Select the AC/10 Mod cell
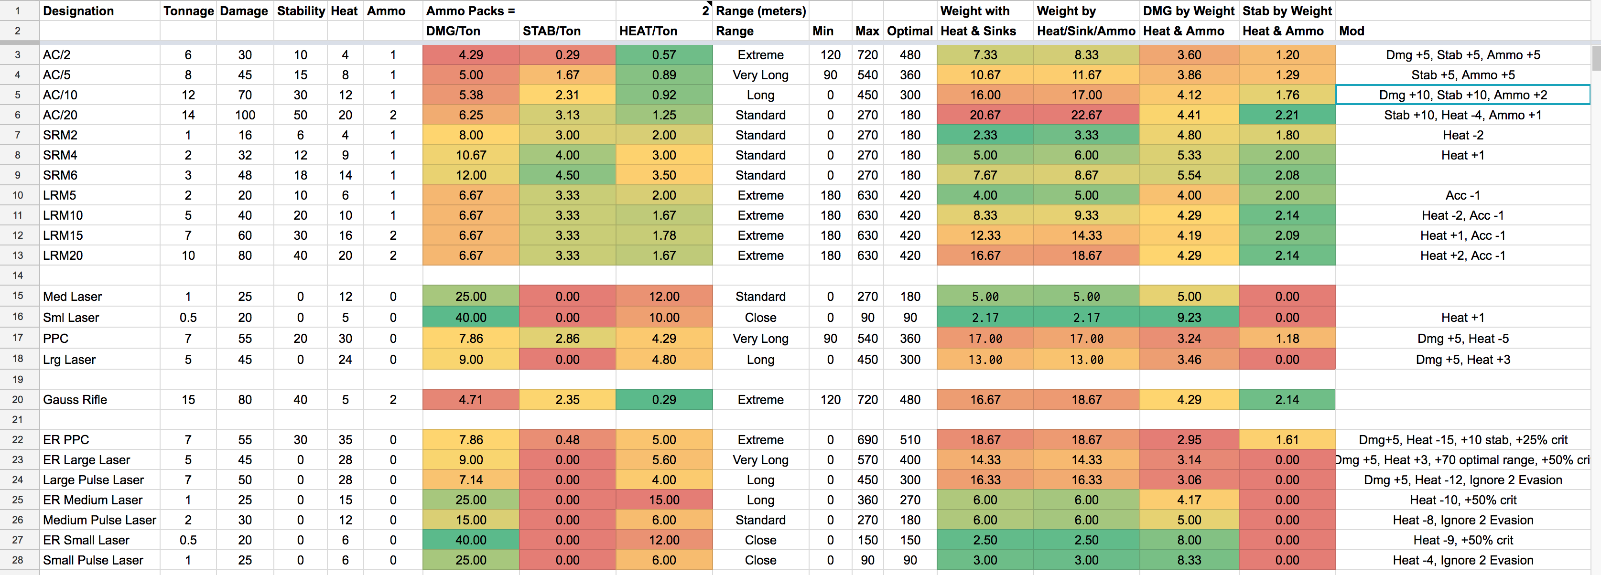 pyautogui.click(x=1462, y=95)
